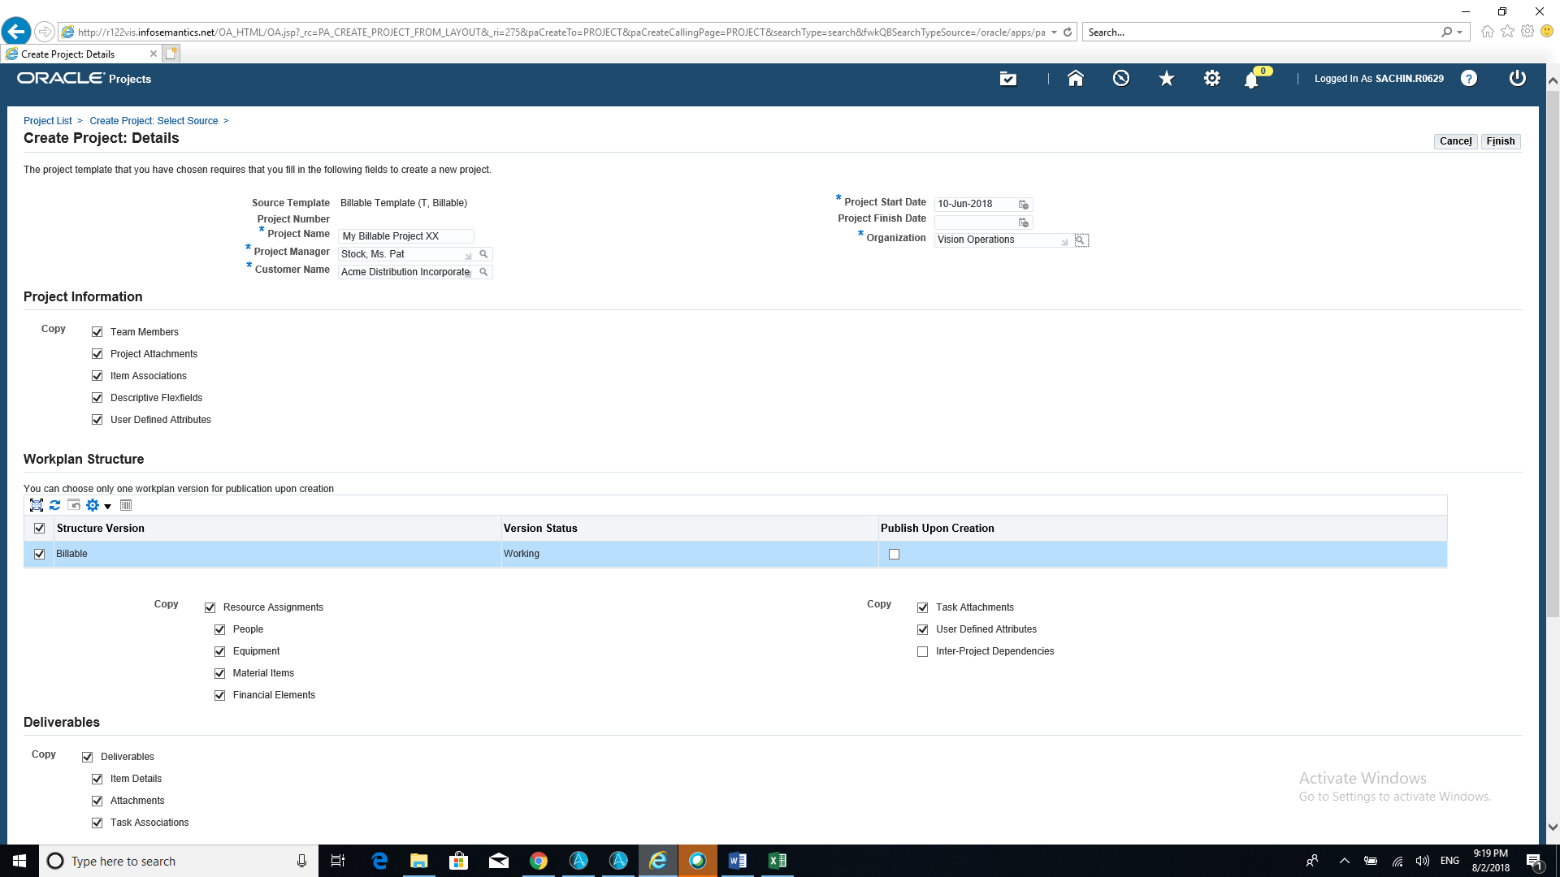The width and height of the screenshot is (1560, 877).
Task: Enable Inter-Project Dependencies checkbox
Action: (x=923, y=652)
